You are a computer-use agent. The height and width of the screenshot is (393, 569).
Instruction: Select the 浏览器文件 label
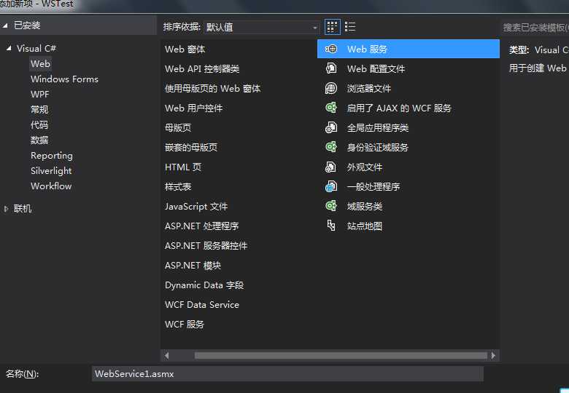[369, 88]
